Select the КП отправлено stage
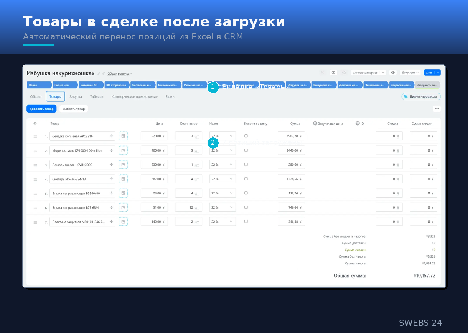468x333 pixels. (x=117, y=85)
